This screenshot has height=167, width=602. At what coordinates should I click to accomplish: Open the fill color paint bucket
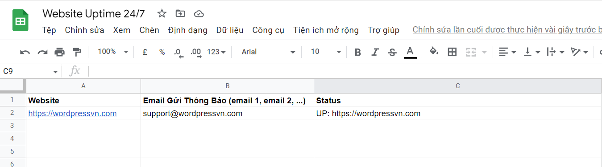coord(433,52)
